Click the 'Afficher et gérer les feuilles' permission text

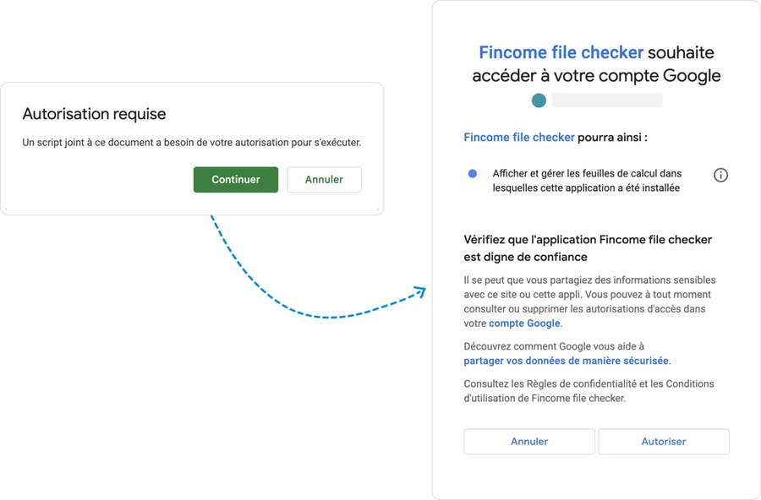[587, 181]
